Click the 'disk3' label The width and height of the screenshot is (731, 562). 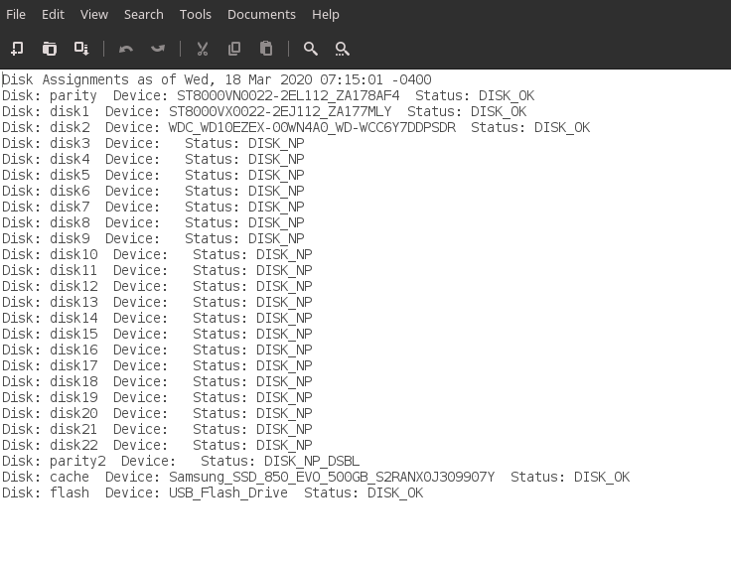coord(70,143)
